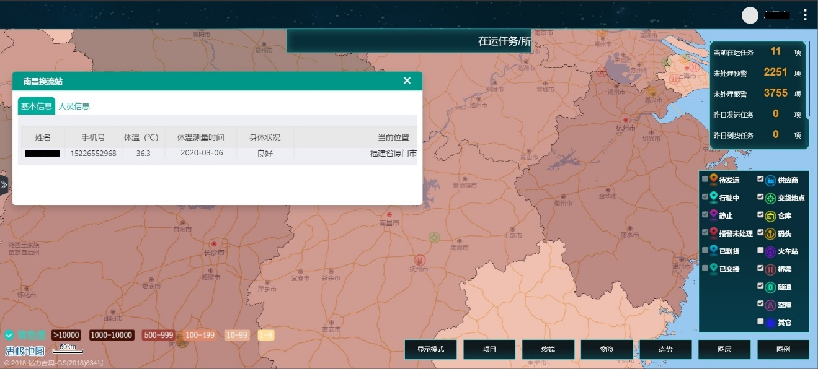This screenshot has width=818, height=369.
Task: Close the 南昌换流站 popup dialog
Action: coord(407,80)
